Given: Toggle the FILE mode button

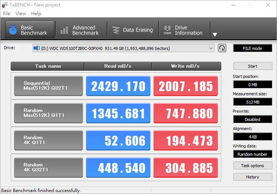Looking at the screenshot, I should pos(252,48).
